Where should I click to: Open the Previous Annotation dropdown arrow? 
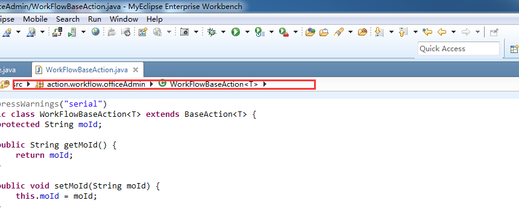(x=415, y=32)
